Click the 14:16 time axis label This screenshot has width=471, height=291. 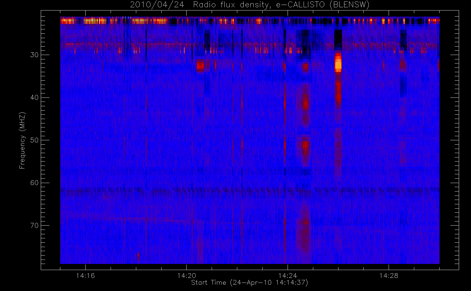pos(85,276)
